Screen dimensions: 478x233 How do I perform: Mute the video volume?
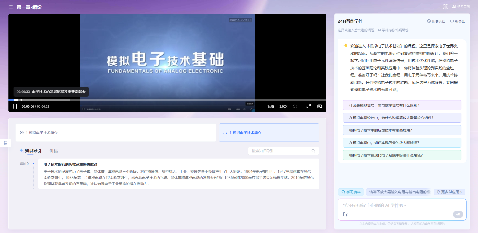click(295, 106)
